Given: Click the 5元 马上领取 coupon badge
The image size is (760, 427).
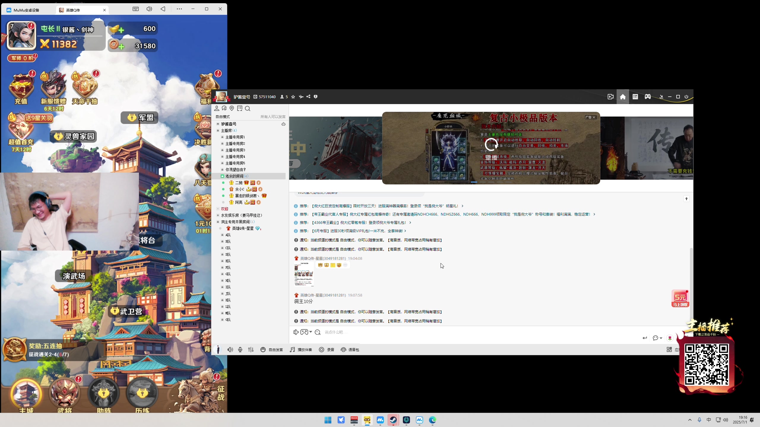Looking at the screenshot, I should [x=680, y=299].
